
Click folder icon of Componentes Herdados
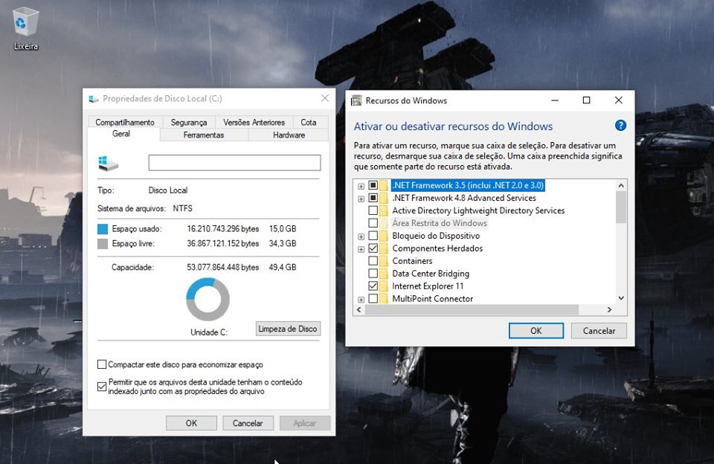coord(384,248)
